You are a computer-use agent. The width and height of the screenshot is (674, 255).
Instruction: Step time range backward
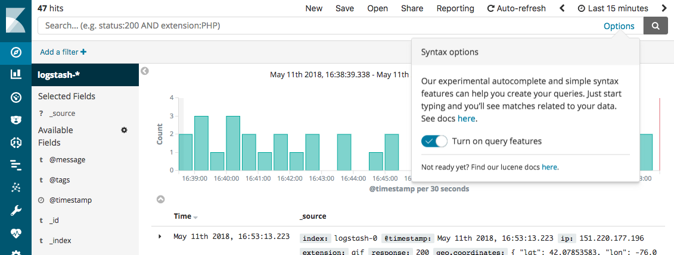coord(561,8)
